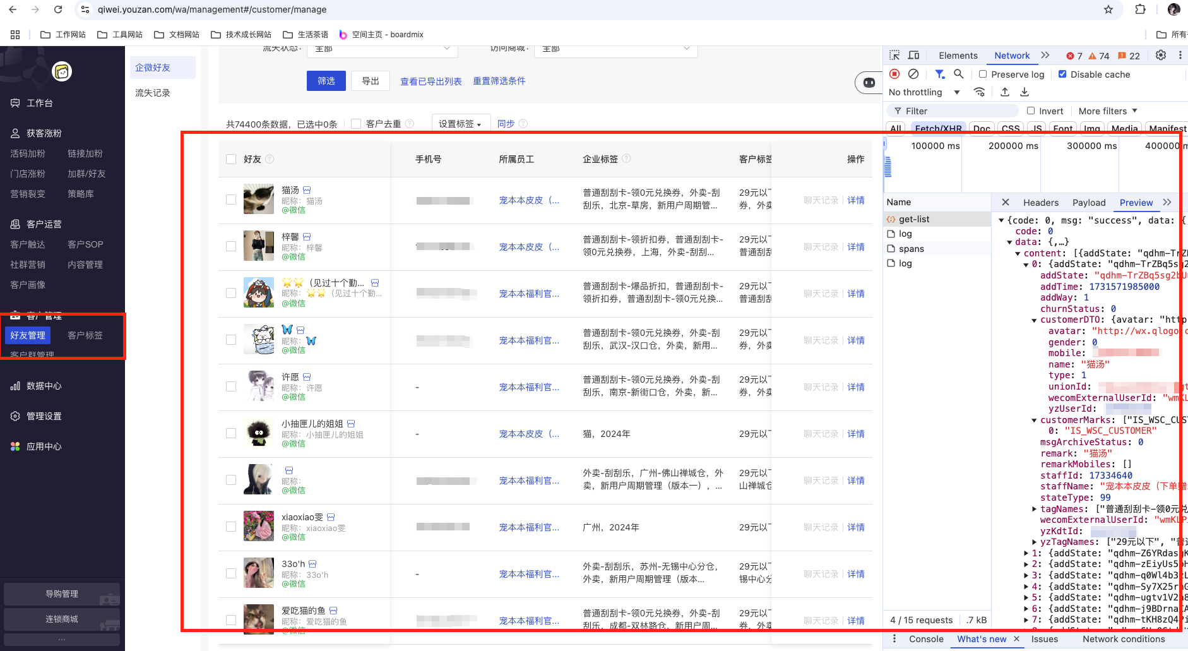This screenshot has width=1188, height=651.
Task: Switch to Console drawer tab
Action: [926, 639]
